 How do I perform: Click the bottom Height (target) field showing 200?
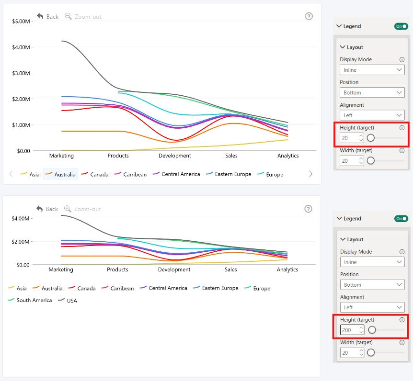pyautogui.click(x=352, y=330)
